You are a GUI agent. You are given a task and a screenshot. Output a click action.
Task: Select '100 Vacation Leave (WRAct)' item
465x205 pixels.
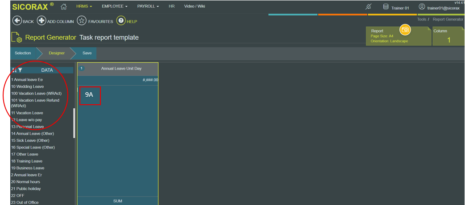(36, 93)
